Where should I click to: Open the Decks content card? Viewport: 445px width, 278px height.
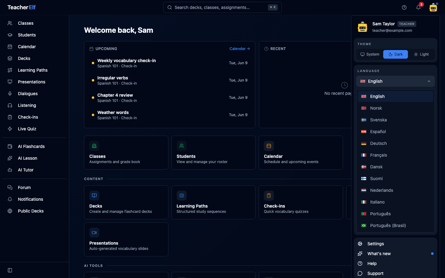point(126,202)
